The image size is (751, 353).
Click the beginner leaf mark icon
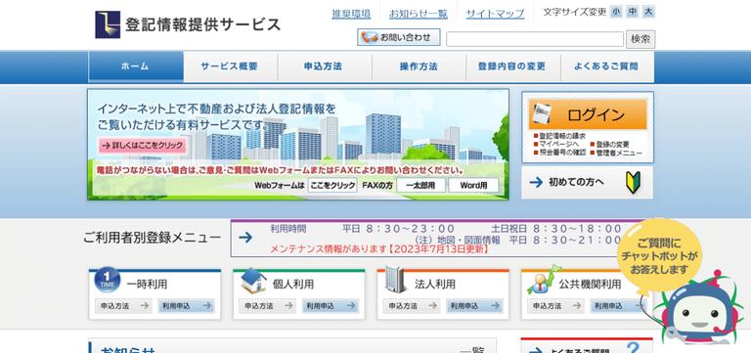(x=634, y=183)
